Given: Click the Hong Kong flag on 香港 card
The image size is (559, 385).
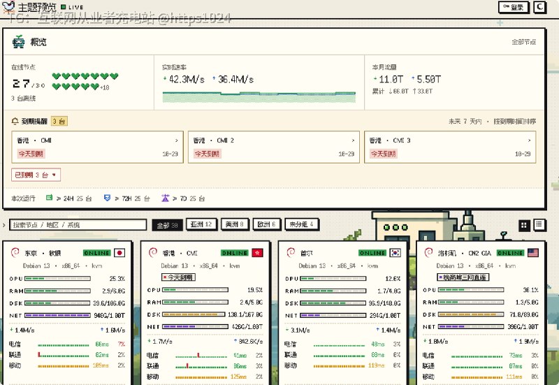Looking at the screenshot, I should [x=257, y=253].
